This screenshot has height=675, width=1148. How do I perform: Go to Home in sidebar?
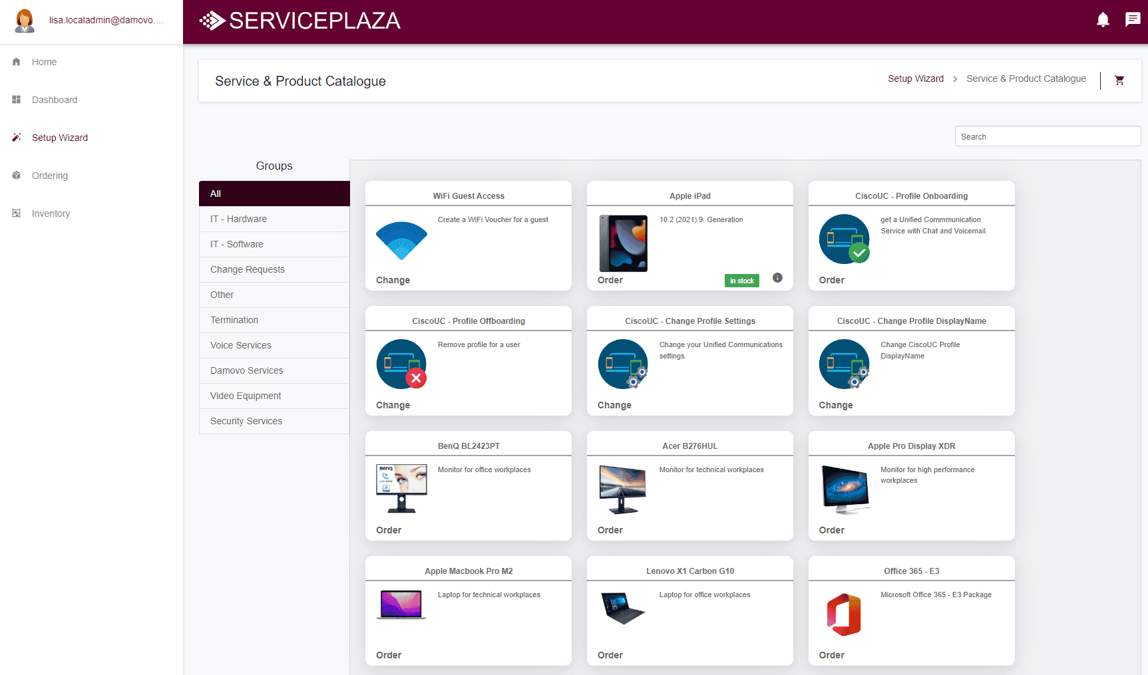pyautogui.click(x=44, y=62)
